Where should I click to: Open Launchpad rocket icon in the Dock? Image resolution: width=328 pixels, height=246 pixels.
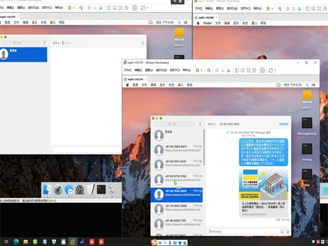pos(58,190)
